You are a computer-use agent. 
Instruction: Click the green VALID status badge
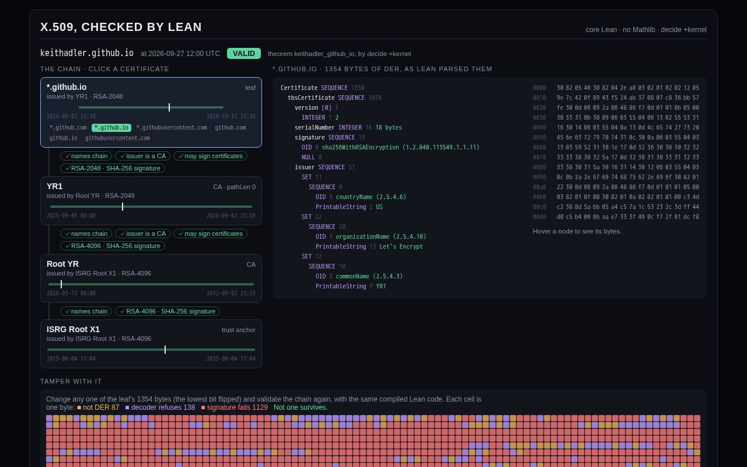(x=244, y=54)
